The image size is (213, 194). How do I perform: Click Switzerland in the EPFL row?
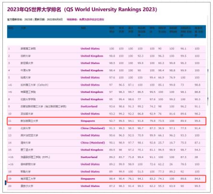point(89,157)
